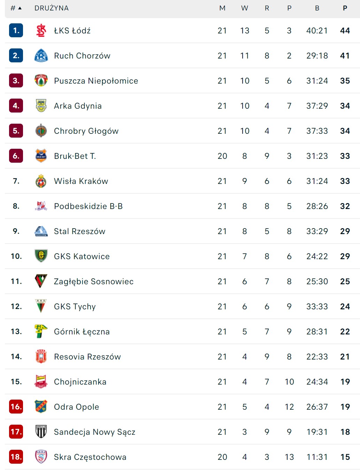Screen dimensions: 360x471
Task: Click the ŁKS Łódź club crest
Action: click(41, 31)
